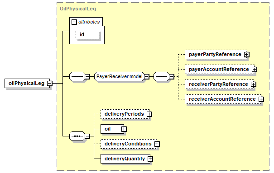274x173 pixels.
Task: Click the OilPhysicalLeg type label
Action: click(78, 9)
